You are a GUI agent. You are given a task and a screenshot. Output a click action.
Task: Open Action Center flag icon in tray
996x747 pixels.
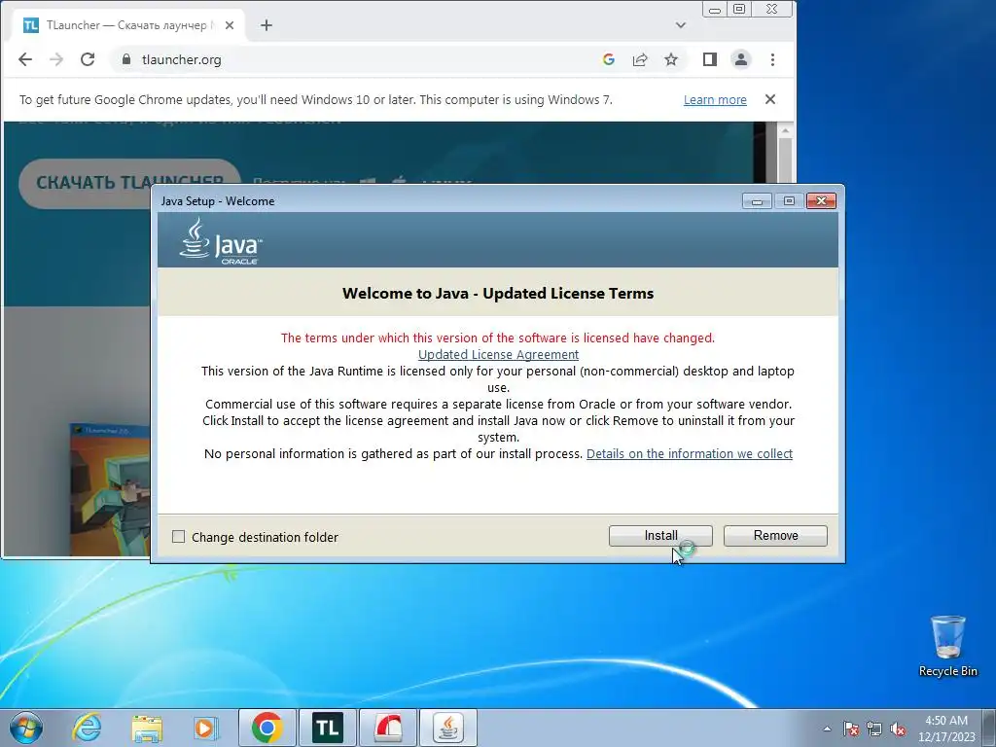tap(850, 729)
